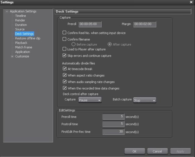This screenshot has width=195, height=157.
Task: Select Deck Settings in the tree
Action: (24, 34)
